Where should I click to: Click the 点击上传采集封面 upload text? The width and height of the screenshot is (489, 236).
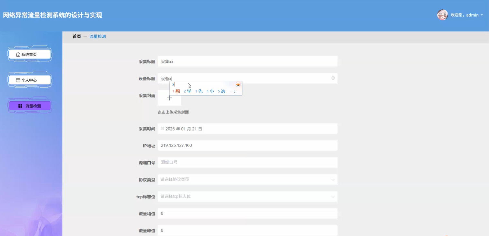tap(173, 112)
